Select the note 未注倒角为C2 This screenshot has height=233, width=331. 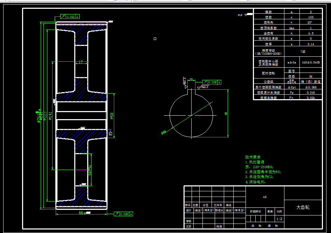[259, 177]
